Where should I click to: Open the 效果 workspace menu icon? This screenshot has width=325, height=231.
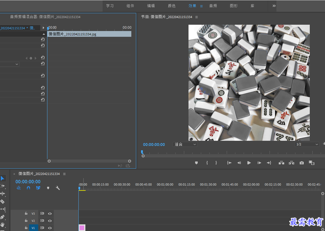tap(201, 6)
